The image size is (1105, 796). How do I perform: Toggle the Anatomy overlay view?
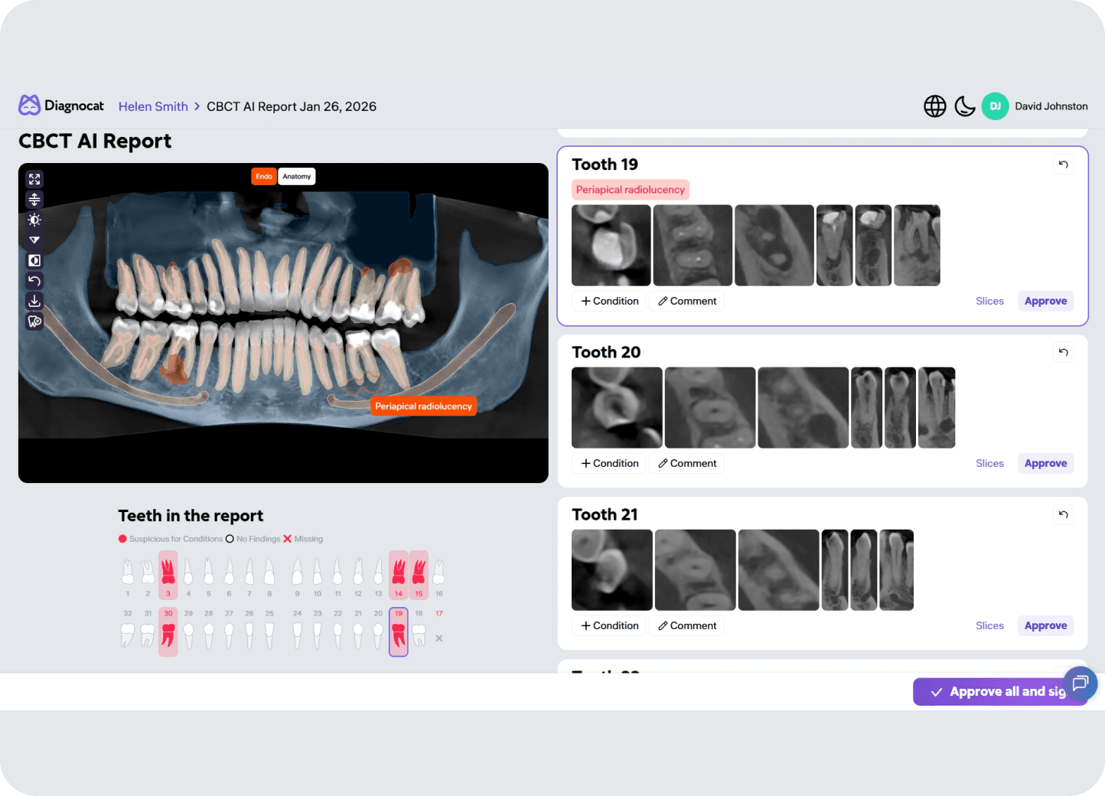pos(297,177)
